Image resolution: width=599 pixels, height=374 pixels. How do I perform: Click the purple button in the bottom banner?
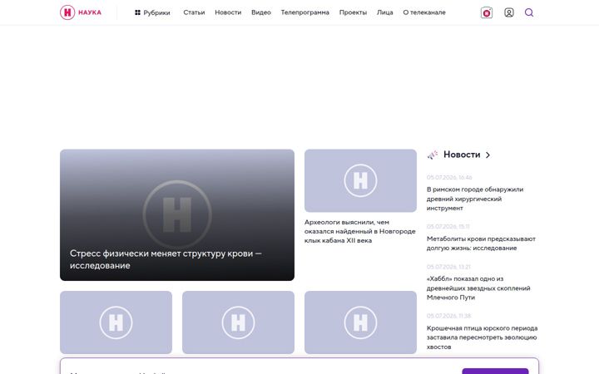click(x=495, y=371)
